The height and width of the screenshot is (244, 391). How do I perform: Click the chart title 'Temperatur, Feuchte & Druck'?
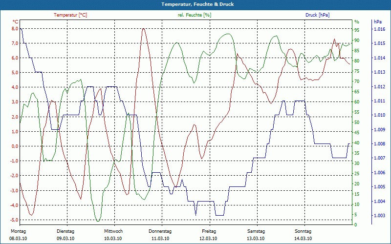197,4
